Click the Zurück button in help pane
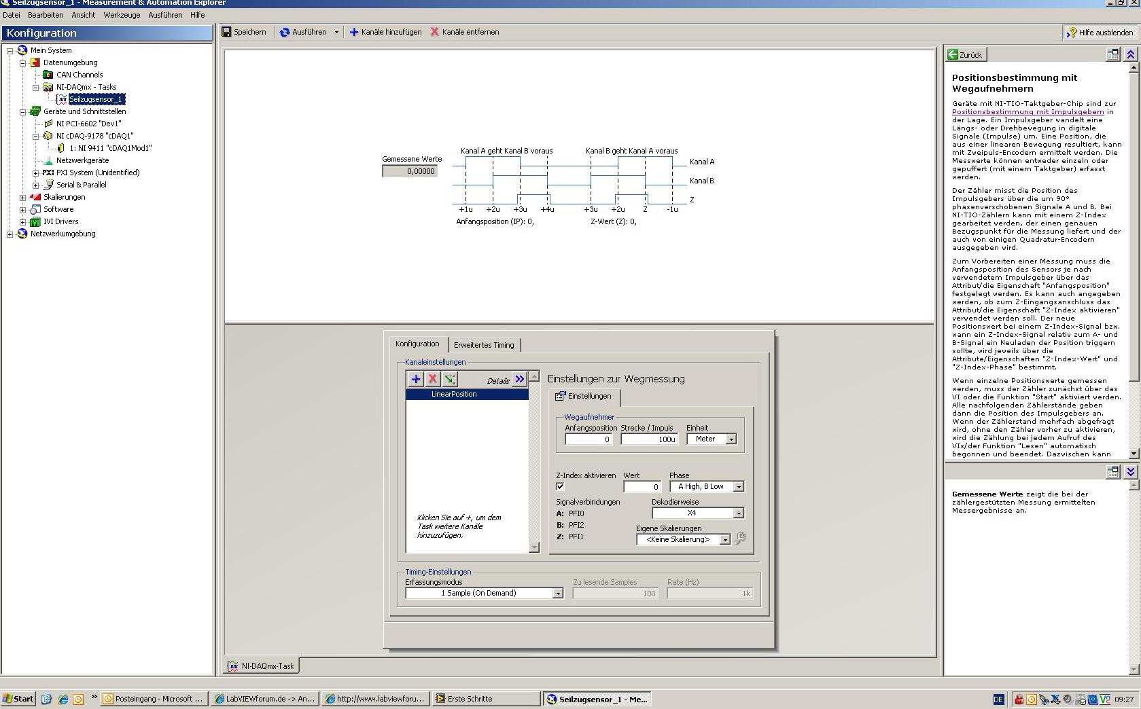Image resolution: width=1141 pixels, height=709 pixels. (966, 54)
